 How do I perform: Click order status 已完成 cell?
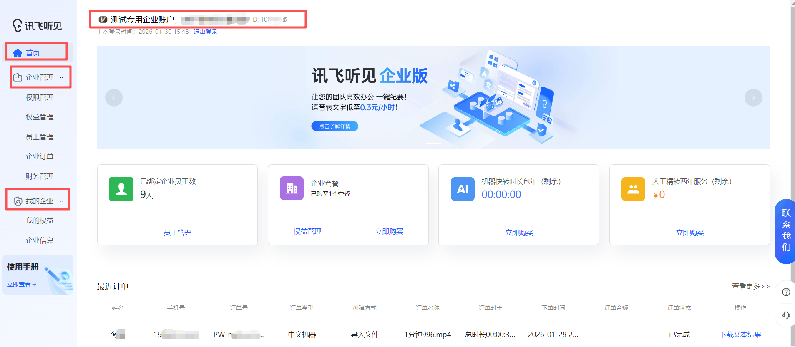tap(679, 335)
